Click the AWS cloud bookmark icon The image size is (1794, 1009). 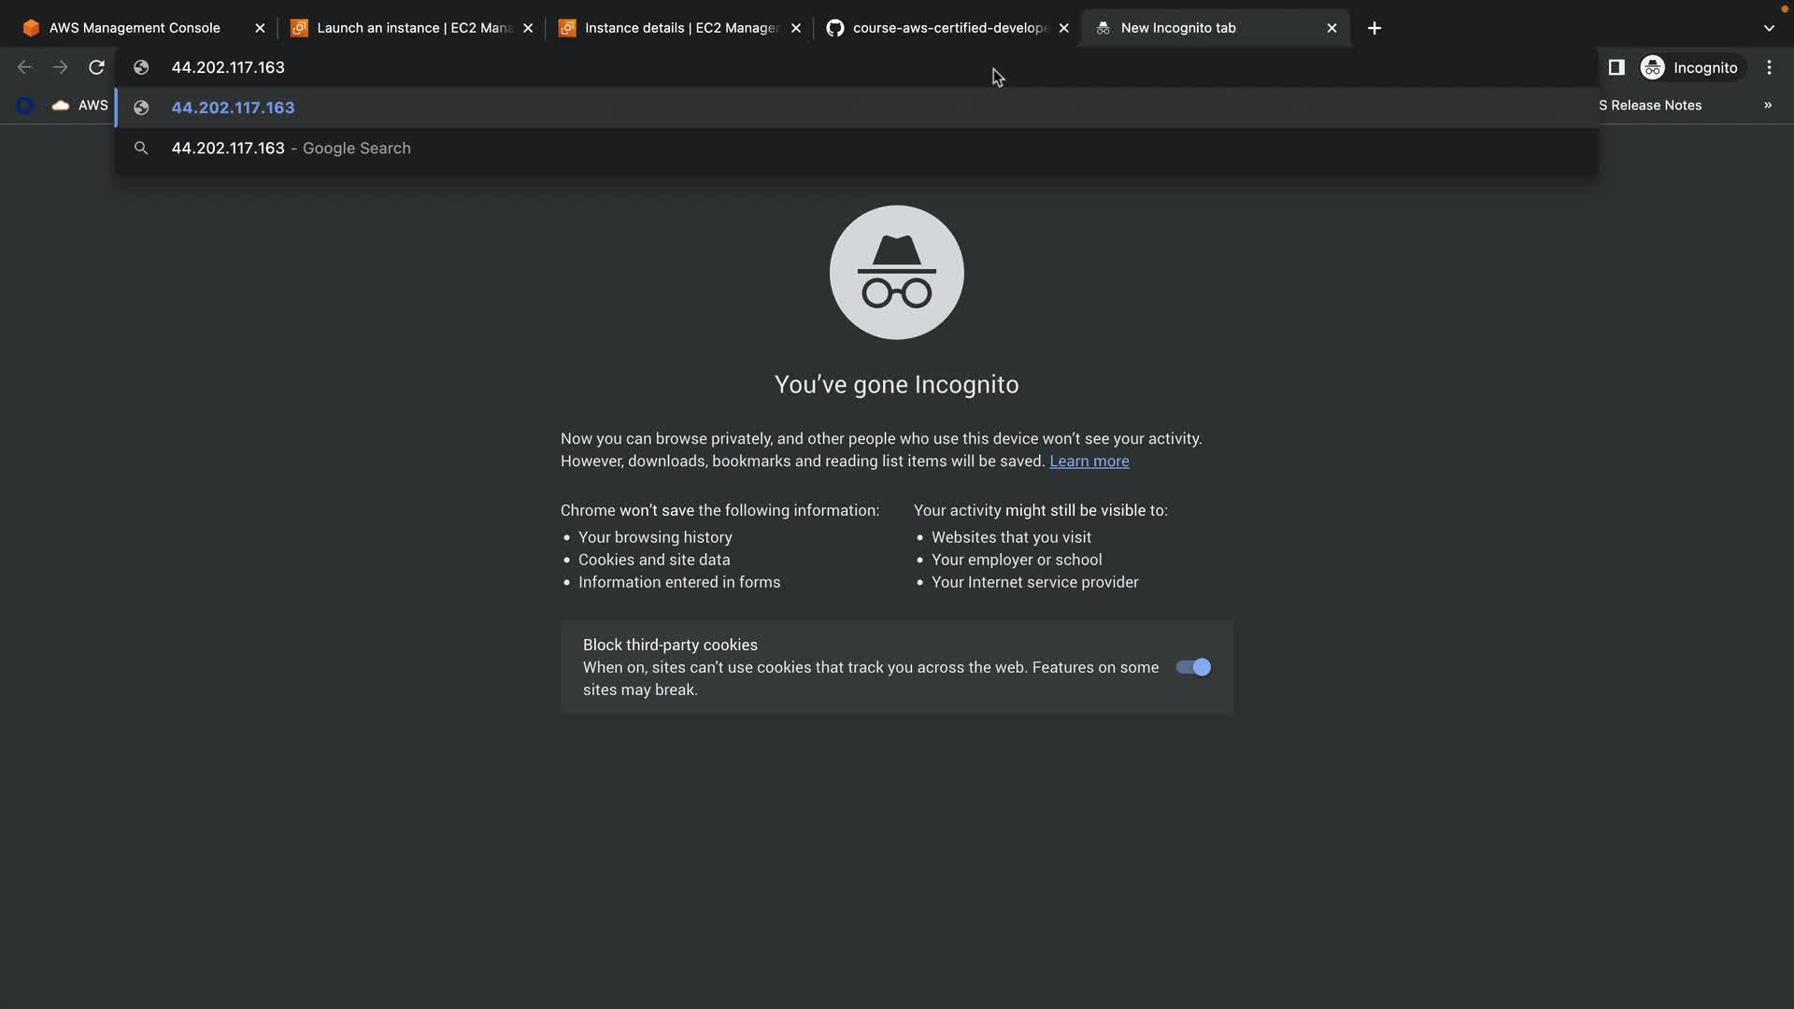[61, 106]
